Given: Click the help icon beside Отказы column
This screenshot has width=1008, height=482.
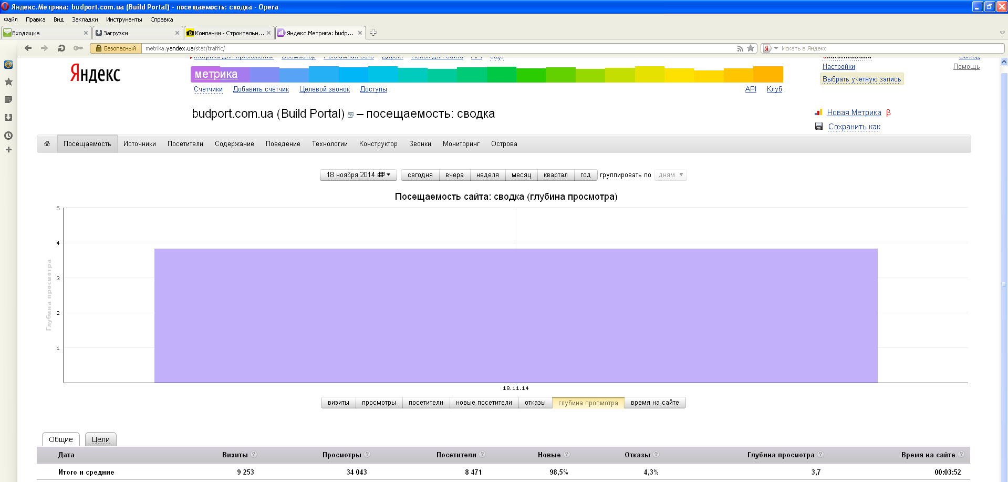Looking at the screenshot, I should (x=656, y=454).
